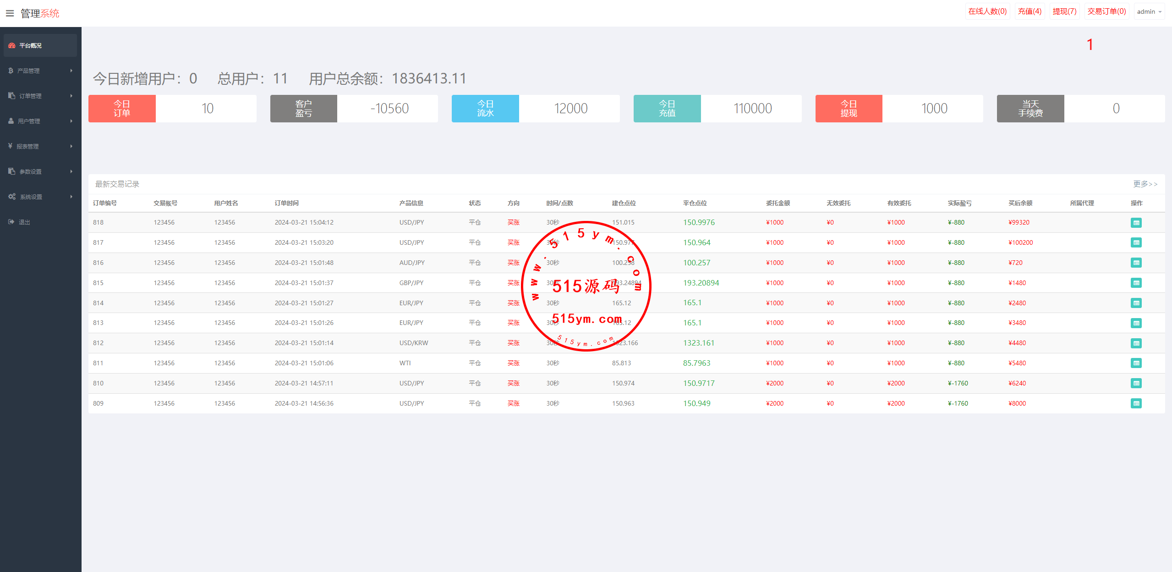Click the logout icon beside 退出
Viewport: 1172px width, 572px height.
(x=11, y=222)
